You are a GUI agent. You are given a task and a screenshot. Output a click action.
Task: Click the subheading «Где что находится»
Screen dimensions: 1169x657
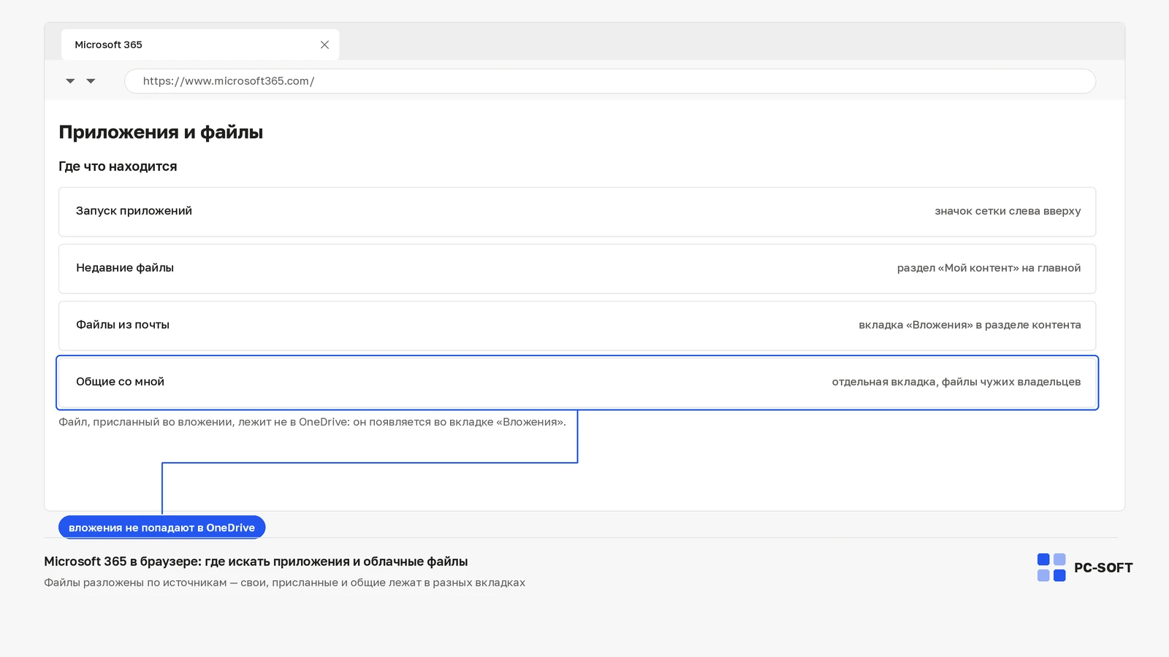tap(118, 166)
